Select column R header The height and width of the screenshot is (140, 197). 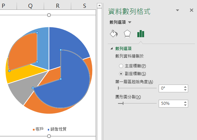click(58, 6)
